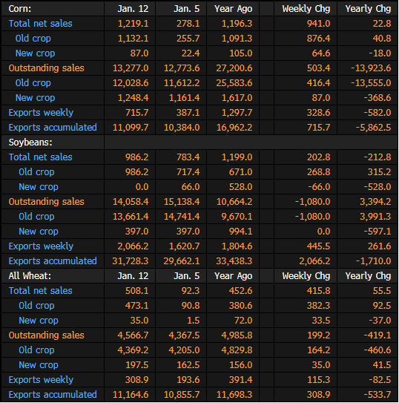This screenshot has width=399, height=403.
Task: Click Corn Outstanding sales label
Action: point(46,68)
